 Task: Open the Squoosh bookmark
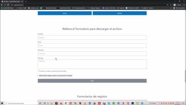click(x=121, y=8)
